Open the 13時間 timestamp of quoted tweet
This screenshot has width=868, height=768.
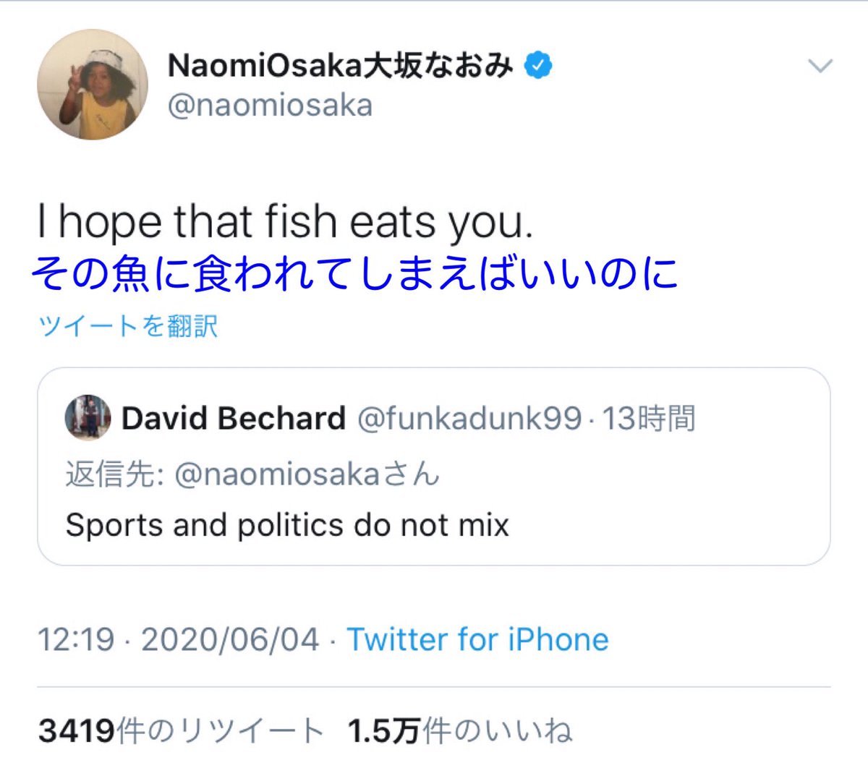click(649, 418)
